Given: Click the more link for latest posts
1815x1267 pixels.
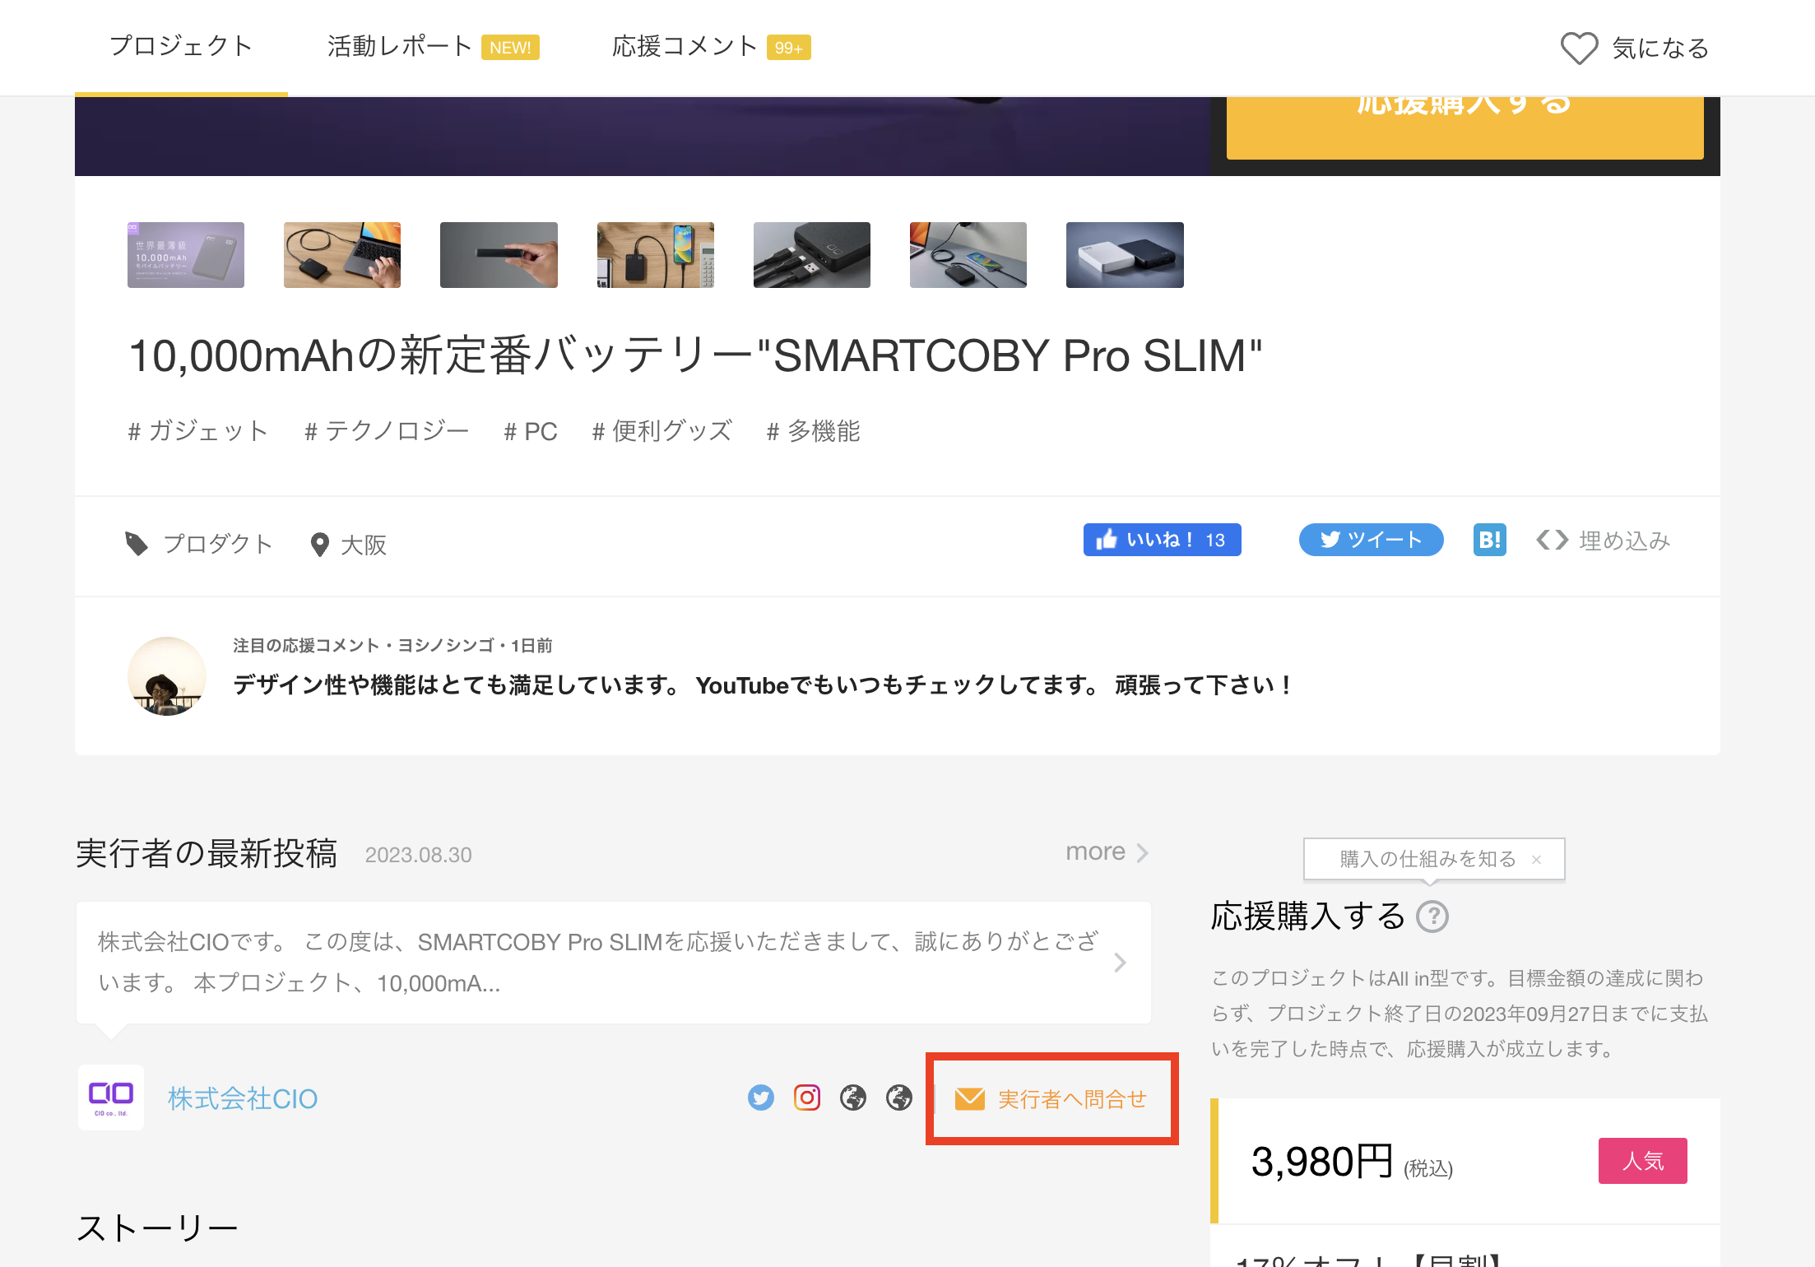Looking at the screenshot, I should (x=1107, y=852).
